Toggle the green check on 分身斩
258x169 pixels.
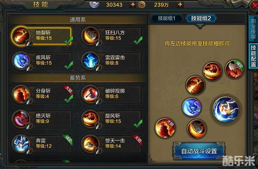(68, 99)
